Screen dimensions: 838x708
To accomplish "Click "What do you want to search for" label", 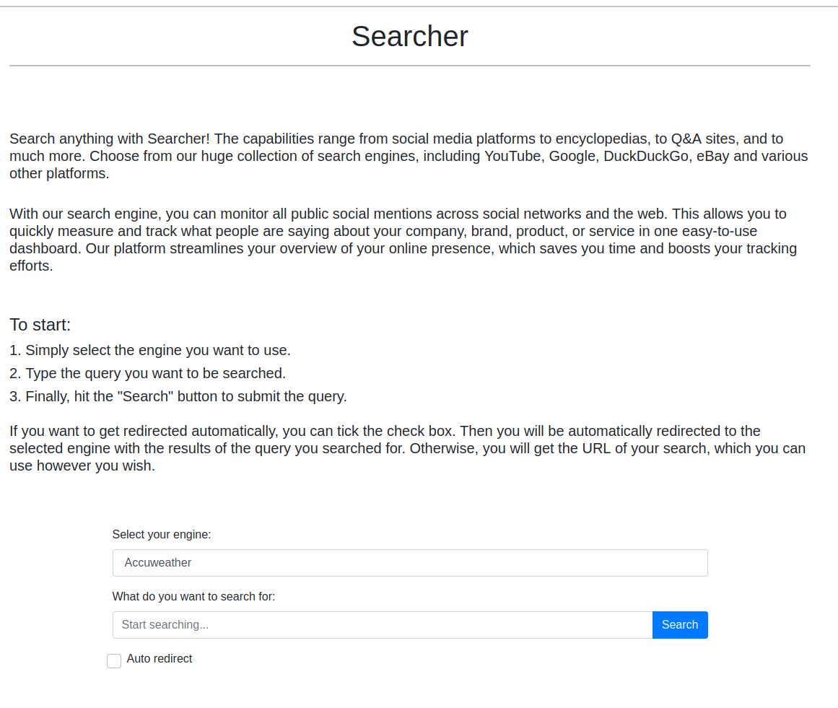I will [193, 597].
